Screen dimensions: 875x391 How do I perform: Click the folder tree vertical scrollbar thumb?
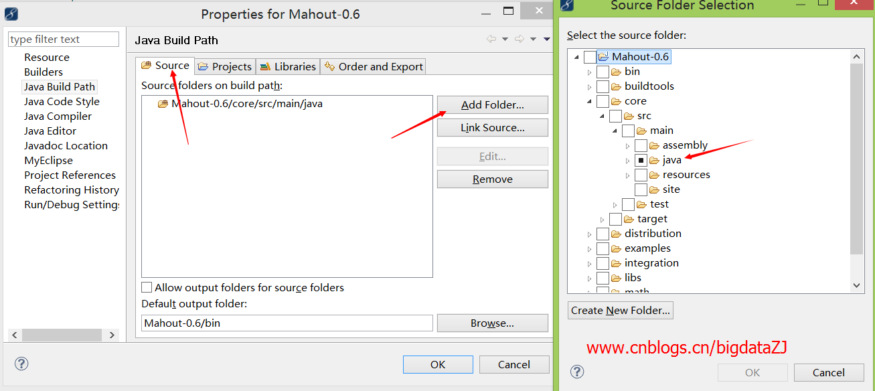[857, 159]
